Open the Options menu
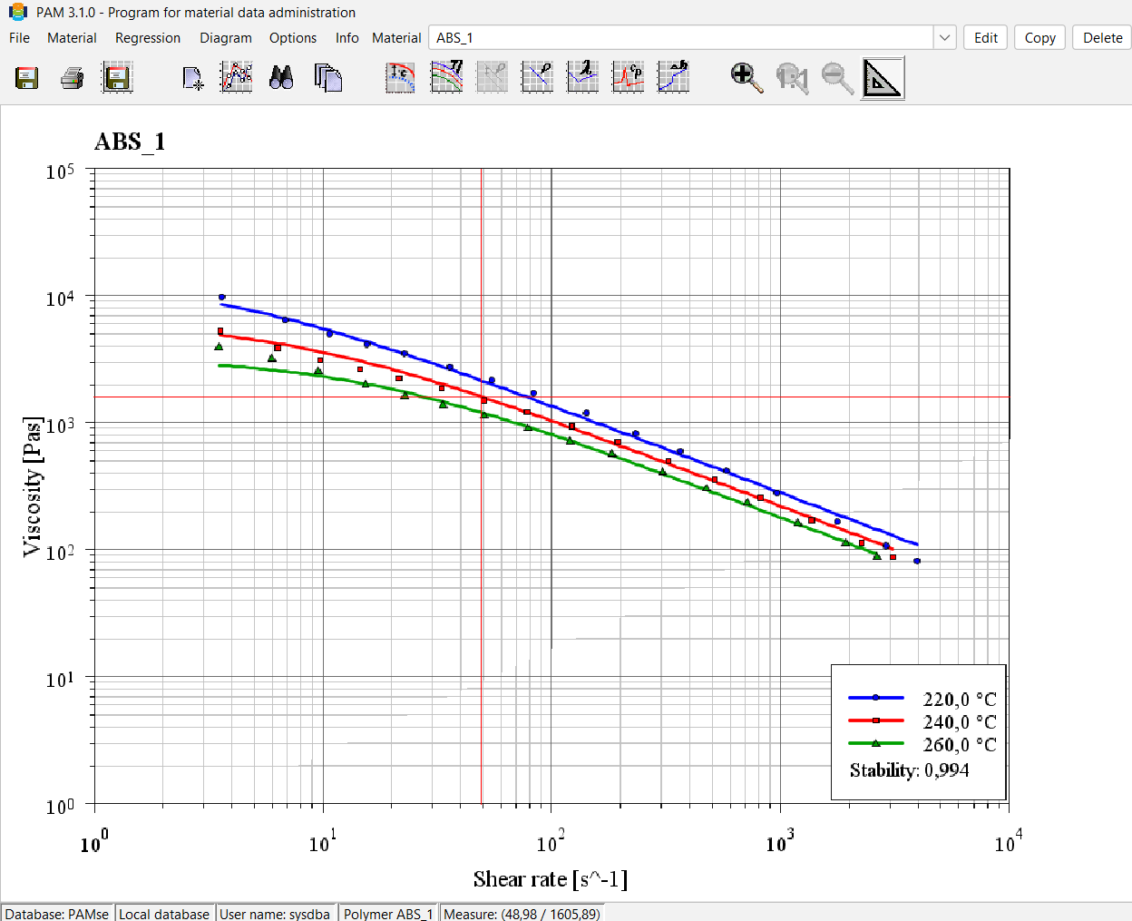1132x921 pixels. click(293, 38)
